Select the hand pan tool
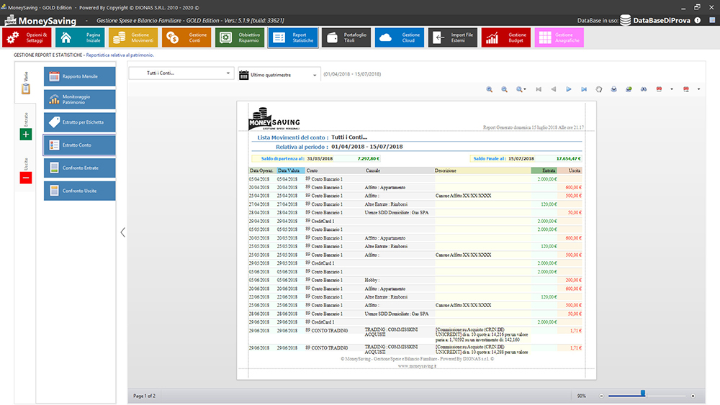 pos(599,89)
